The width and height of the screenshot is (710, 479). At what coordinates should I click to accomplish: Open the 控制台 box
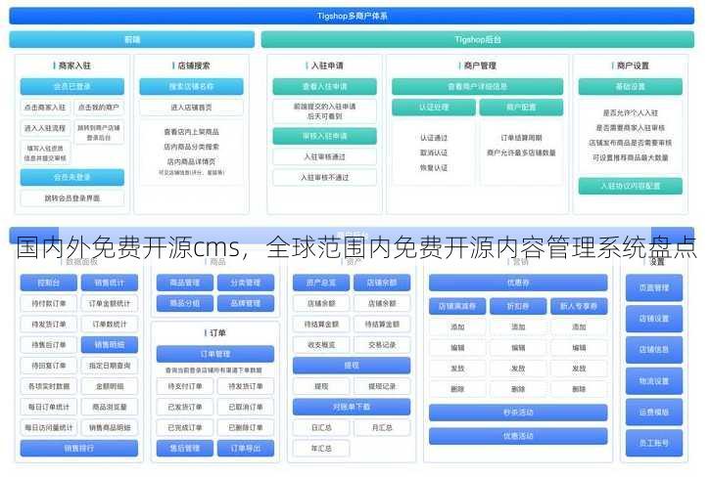[x=48, y=283]
